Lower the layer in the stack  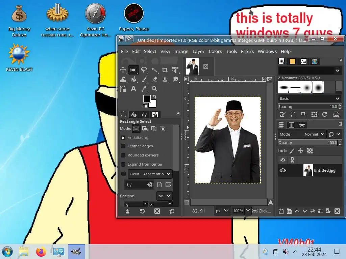pyautogui.click(x=305, y=211)
